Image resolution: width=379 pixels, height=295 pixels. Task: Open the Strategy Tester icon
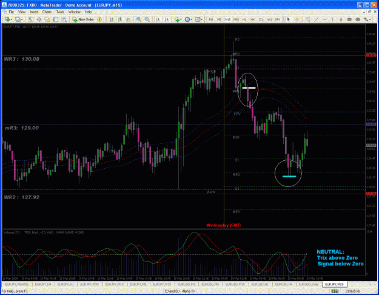tap(64, 19)
